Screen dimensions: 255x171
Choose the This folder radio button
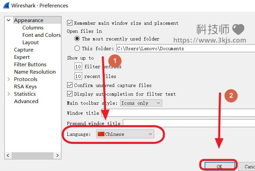point(77,48)
